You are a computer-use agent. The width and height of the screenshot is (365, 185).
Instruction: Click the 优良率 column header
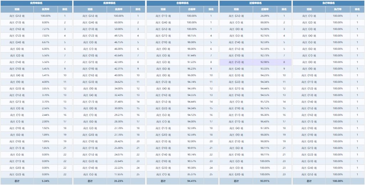(119, 10)
